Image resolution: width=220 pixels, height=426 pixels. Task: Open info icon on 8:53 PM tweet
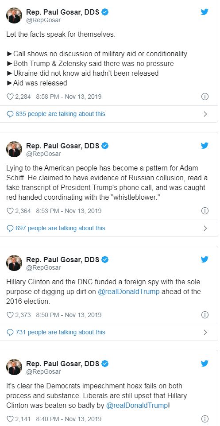click(205, 210)
